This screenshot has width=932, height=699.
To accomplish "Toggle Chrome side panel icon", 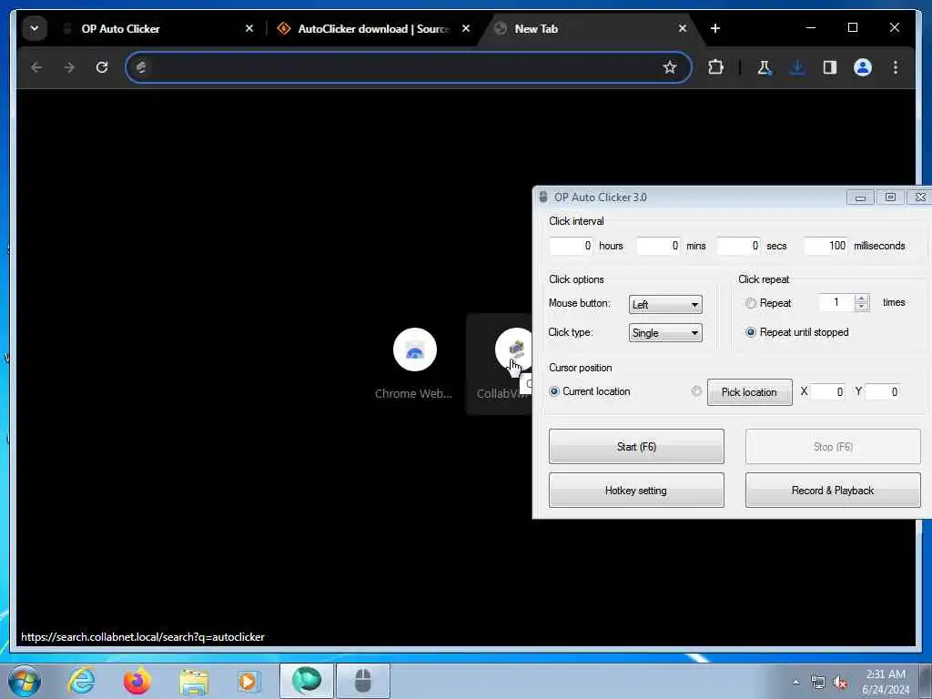I will click(830, 67).
